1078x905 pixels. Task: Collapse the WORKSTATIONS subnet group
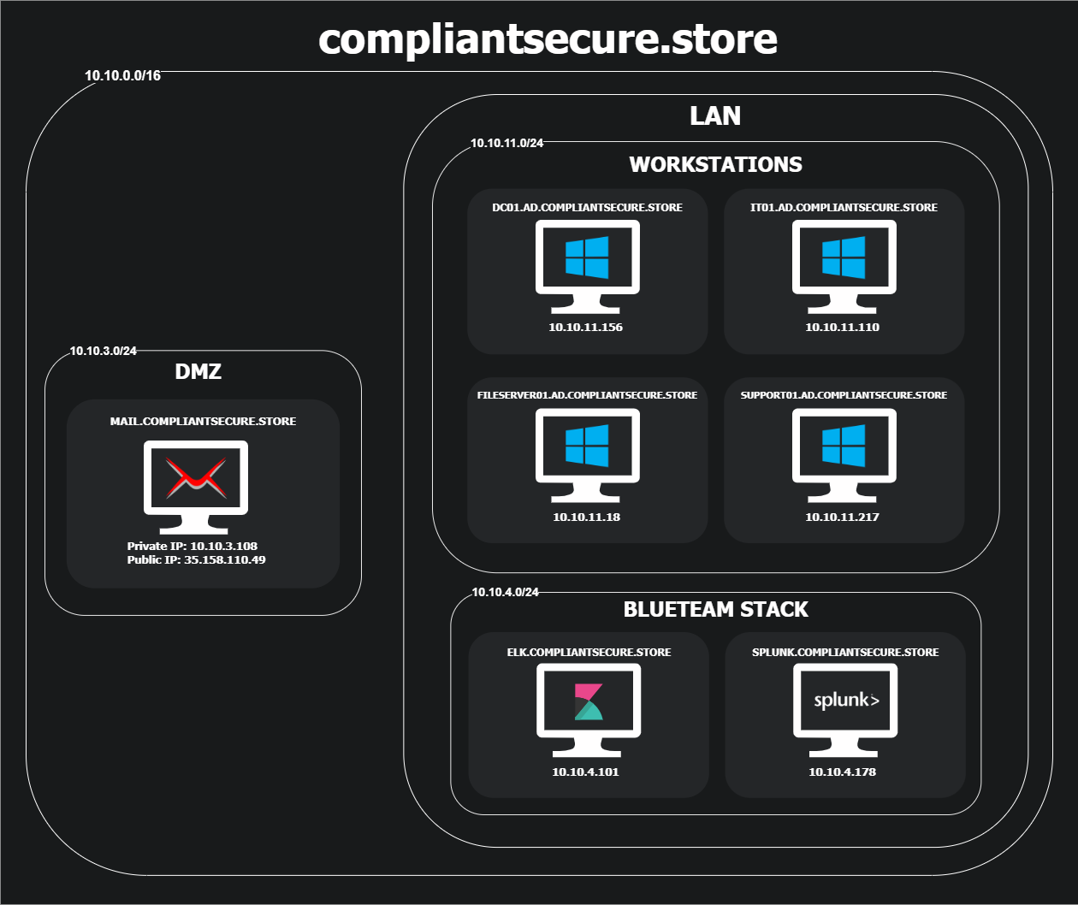[715, 163]
